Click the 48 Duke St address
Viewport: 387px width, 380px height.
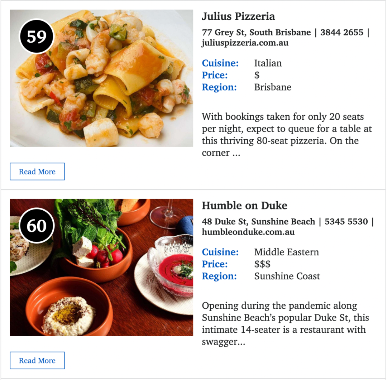pos(258,222)
